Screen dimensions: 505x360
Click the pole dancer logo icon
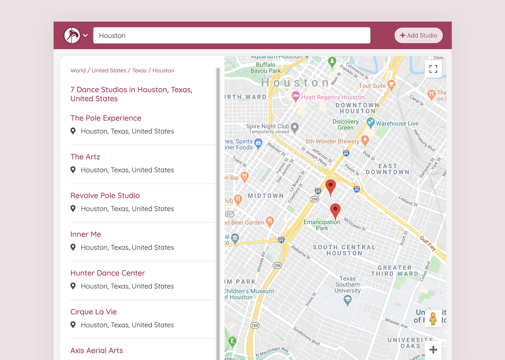point(72,36)
